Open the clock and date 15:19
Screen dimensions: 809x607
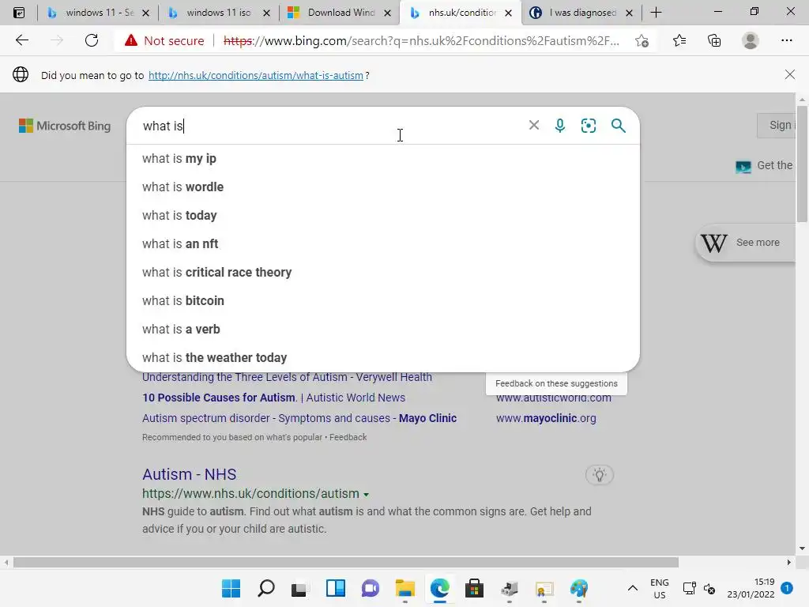751,588
